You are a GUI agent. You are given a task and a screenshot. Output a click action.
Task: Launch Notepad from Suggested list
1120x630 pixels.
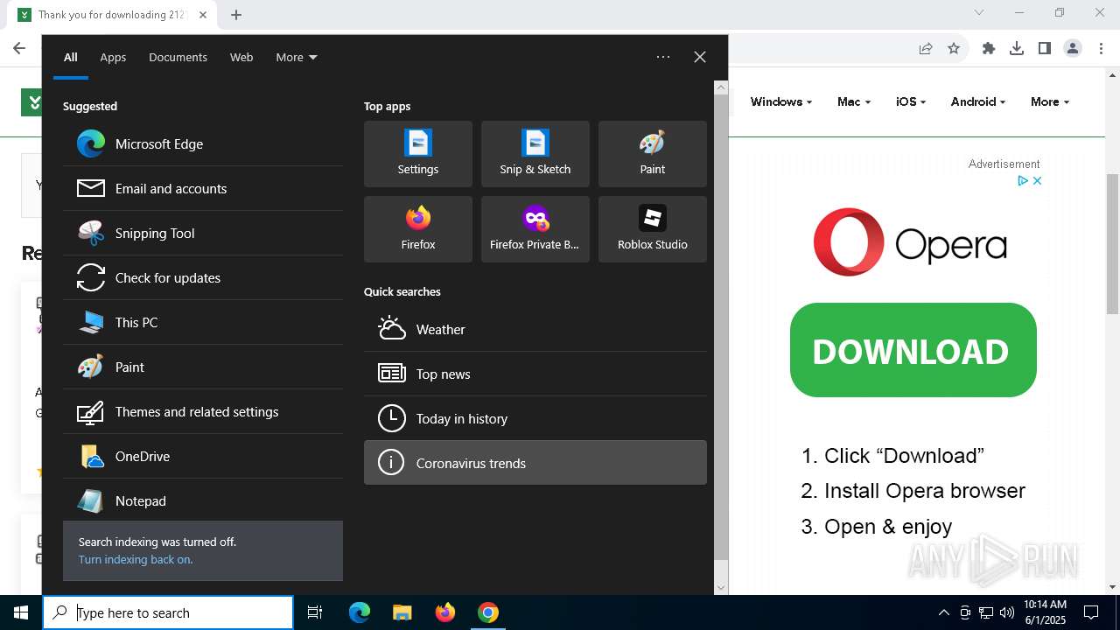point(203,500)
